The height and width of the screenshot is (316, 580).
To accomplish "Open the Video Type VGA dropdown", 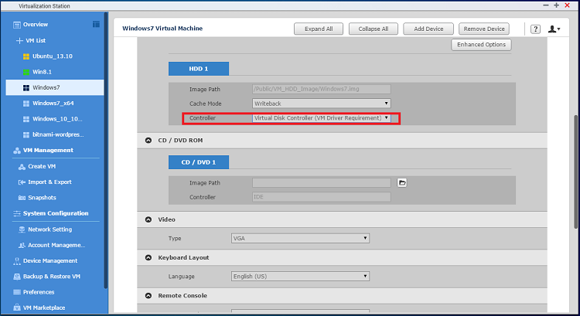I will (300, 239).
